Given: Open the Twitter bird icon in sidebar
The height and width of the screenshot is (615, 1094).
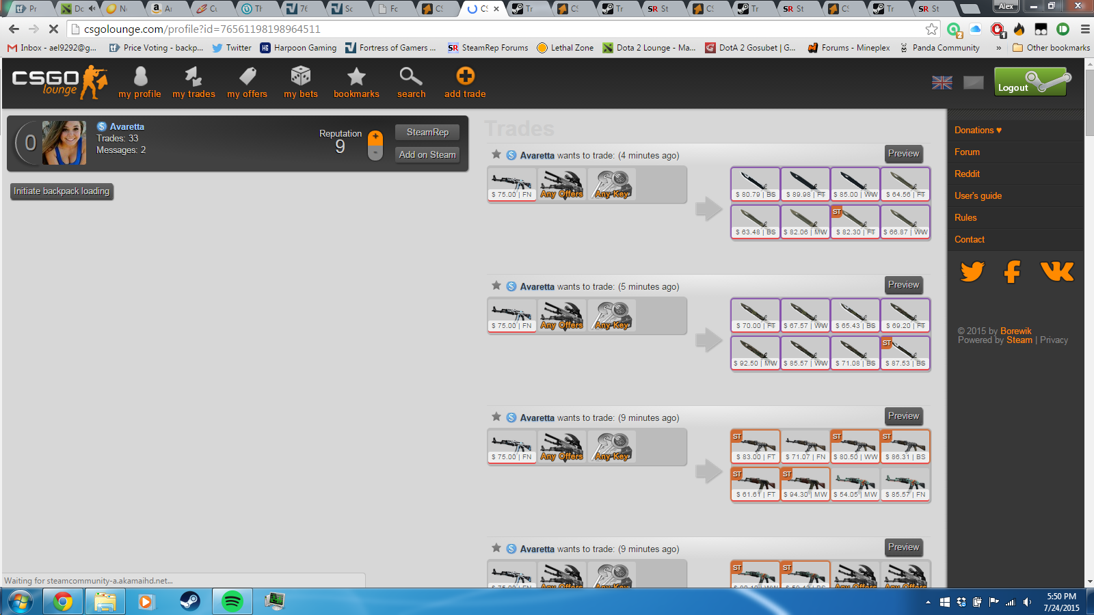Looking at the screenshot, I should coord(972,271).
